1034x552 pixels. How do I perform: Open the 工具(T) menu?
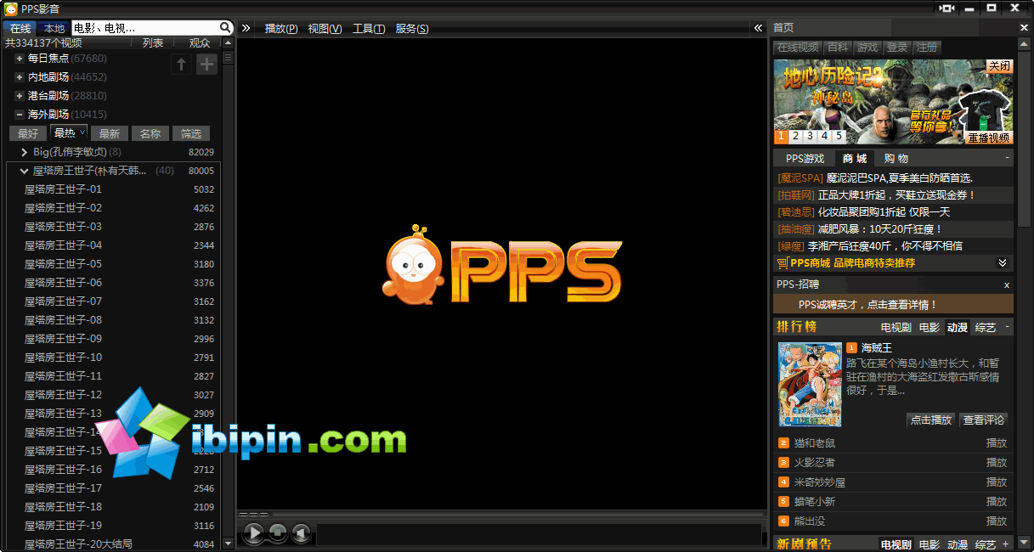point(369,28)
